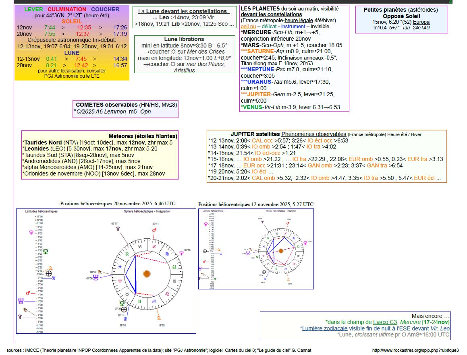The image size is (467, 355).
Task: Open the Lumière zodiacale link
Action: point(323,328)
